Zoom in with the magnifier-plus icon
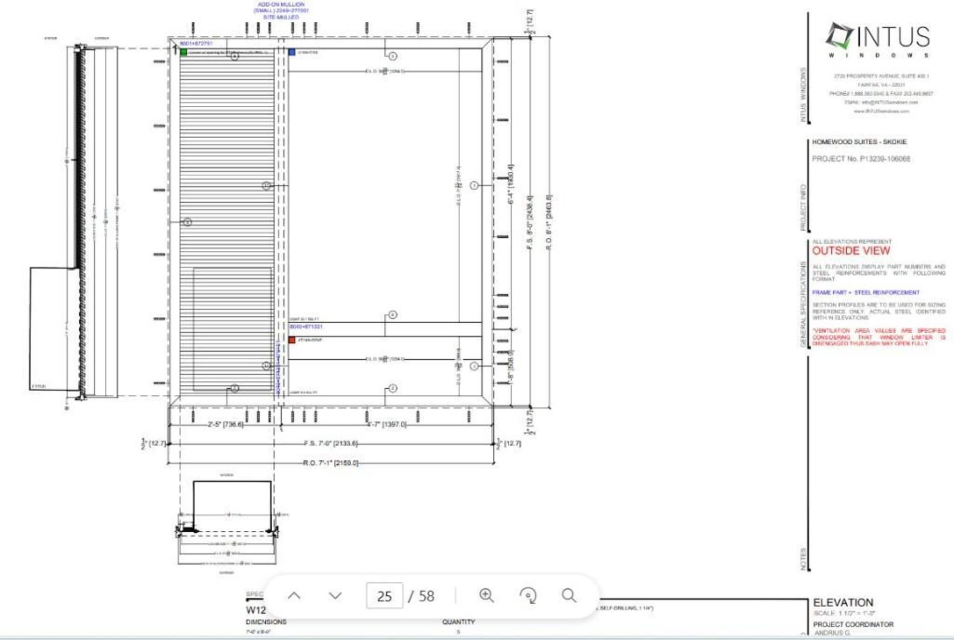 pyautogui.click(x=486, y=595)
